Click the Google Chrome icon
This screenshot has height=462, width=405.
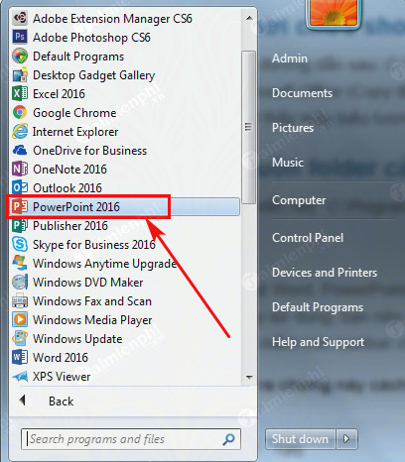(x=20, y=112)
